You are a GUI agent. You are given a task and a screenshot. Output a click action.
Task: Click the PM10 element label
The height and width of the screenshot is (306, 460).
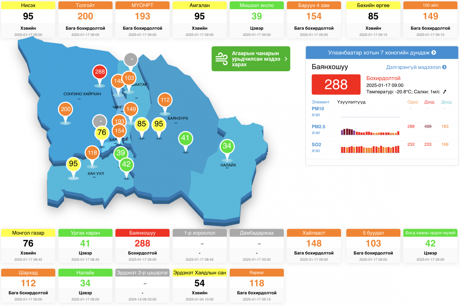pos(318,109)
